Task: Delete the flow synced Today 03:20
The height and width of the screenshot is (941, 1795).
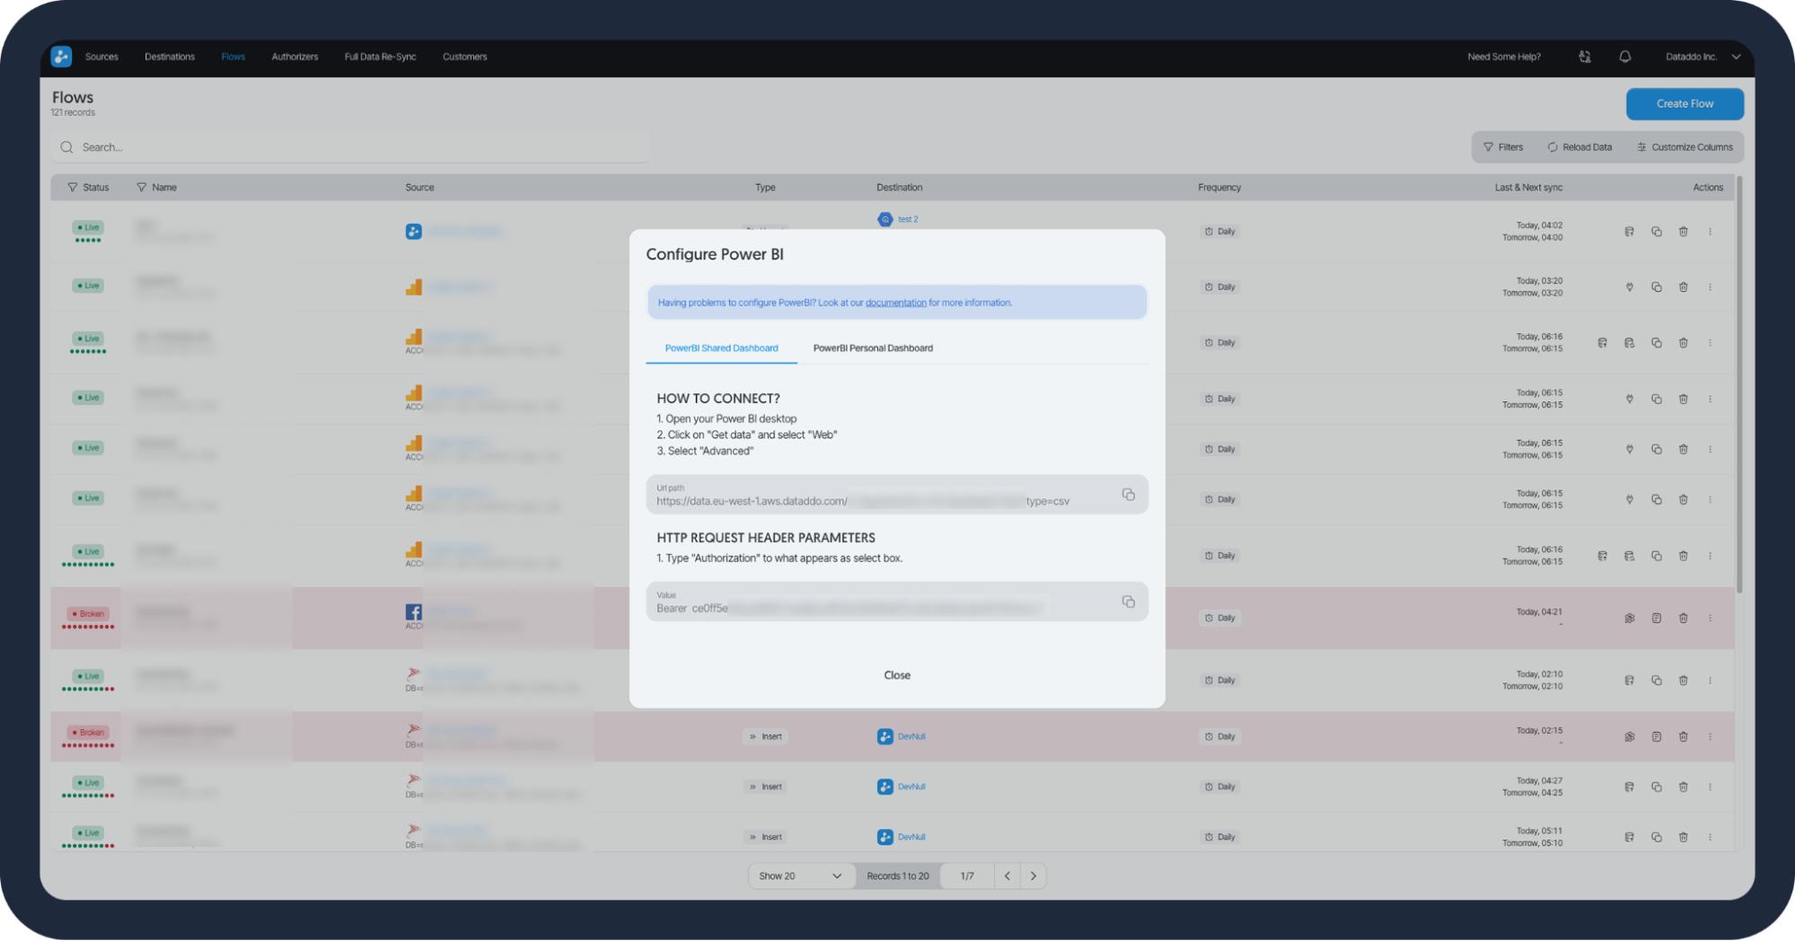Action: [1683, 287]
